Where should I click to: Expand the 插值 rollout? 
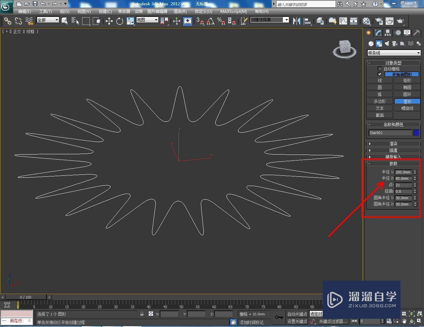click(x=393, y=150)
